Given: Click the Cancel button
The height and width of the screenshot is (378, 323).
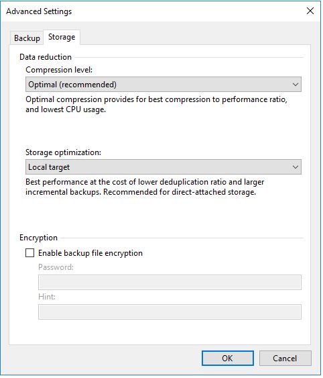Looking at the screenshot, I should point(285,359).
